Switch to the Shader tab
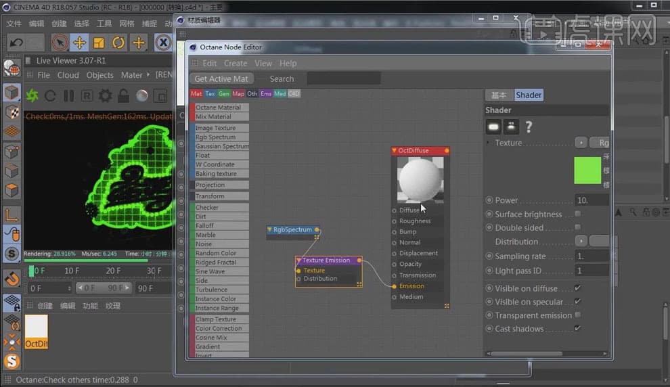670x387 pixels. pos(528,95)
